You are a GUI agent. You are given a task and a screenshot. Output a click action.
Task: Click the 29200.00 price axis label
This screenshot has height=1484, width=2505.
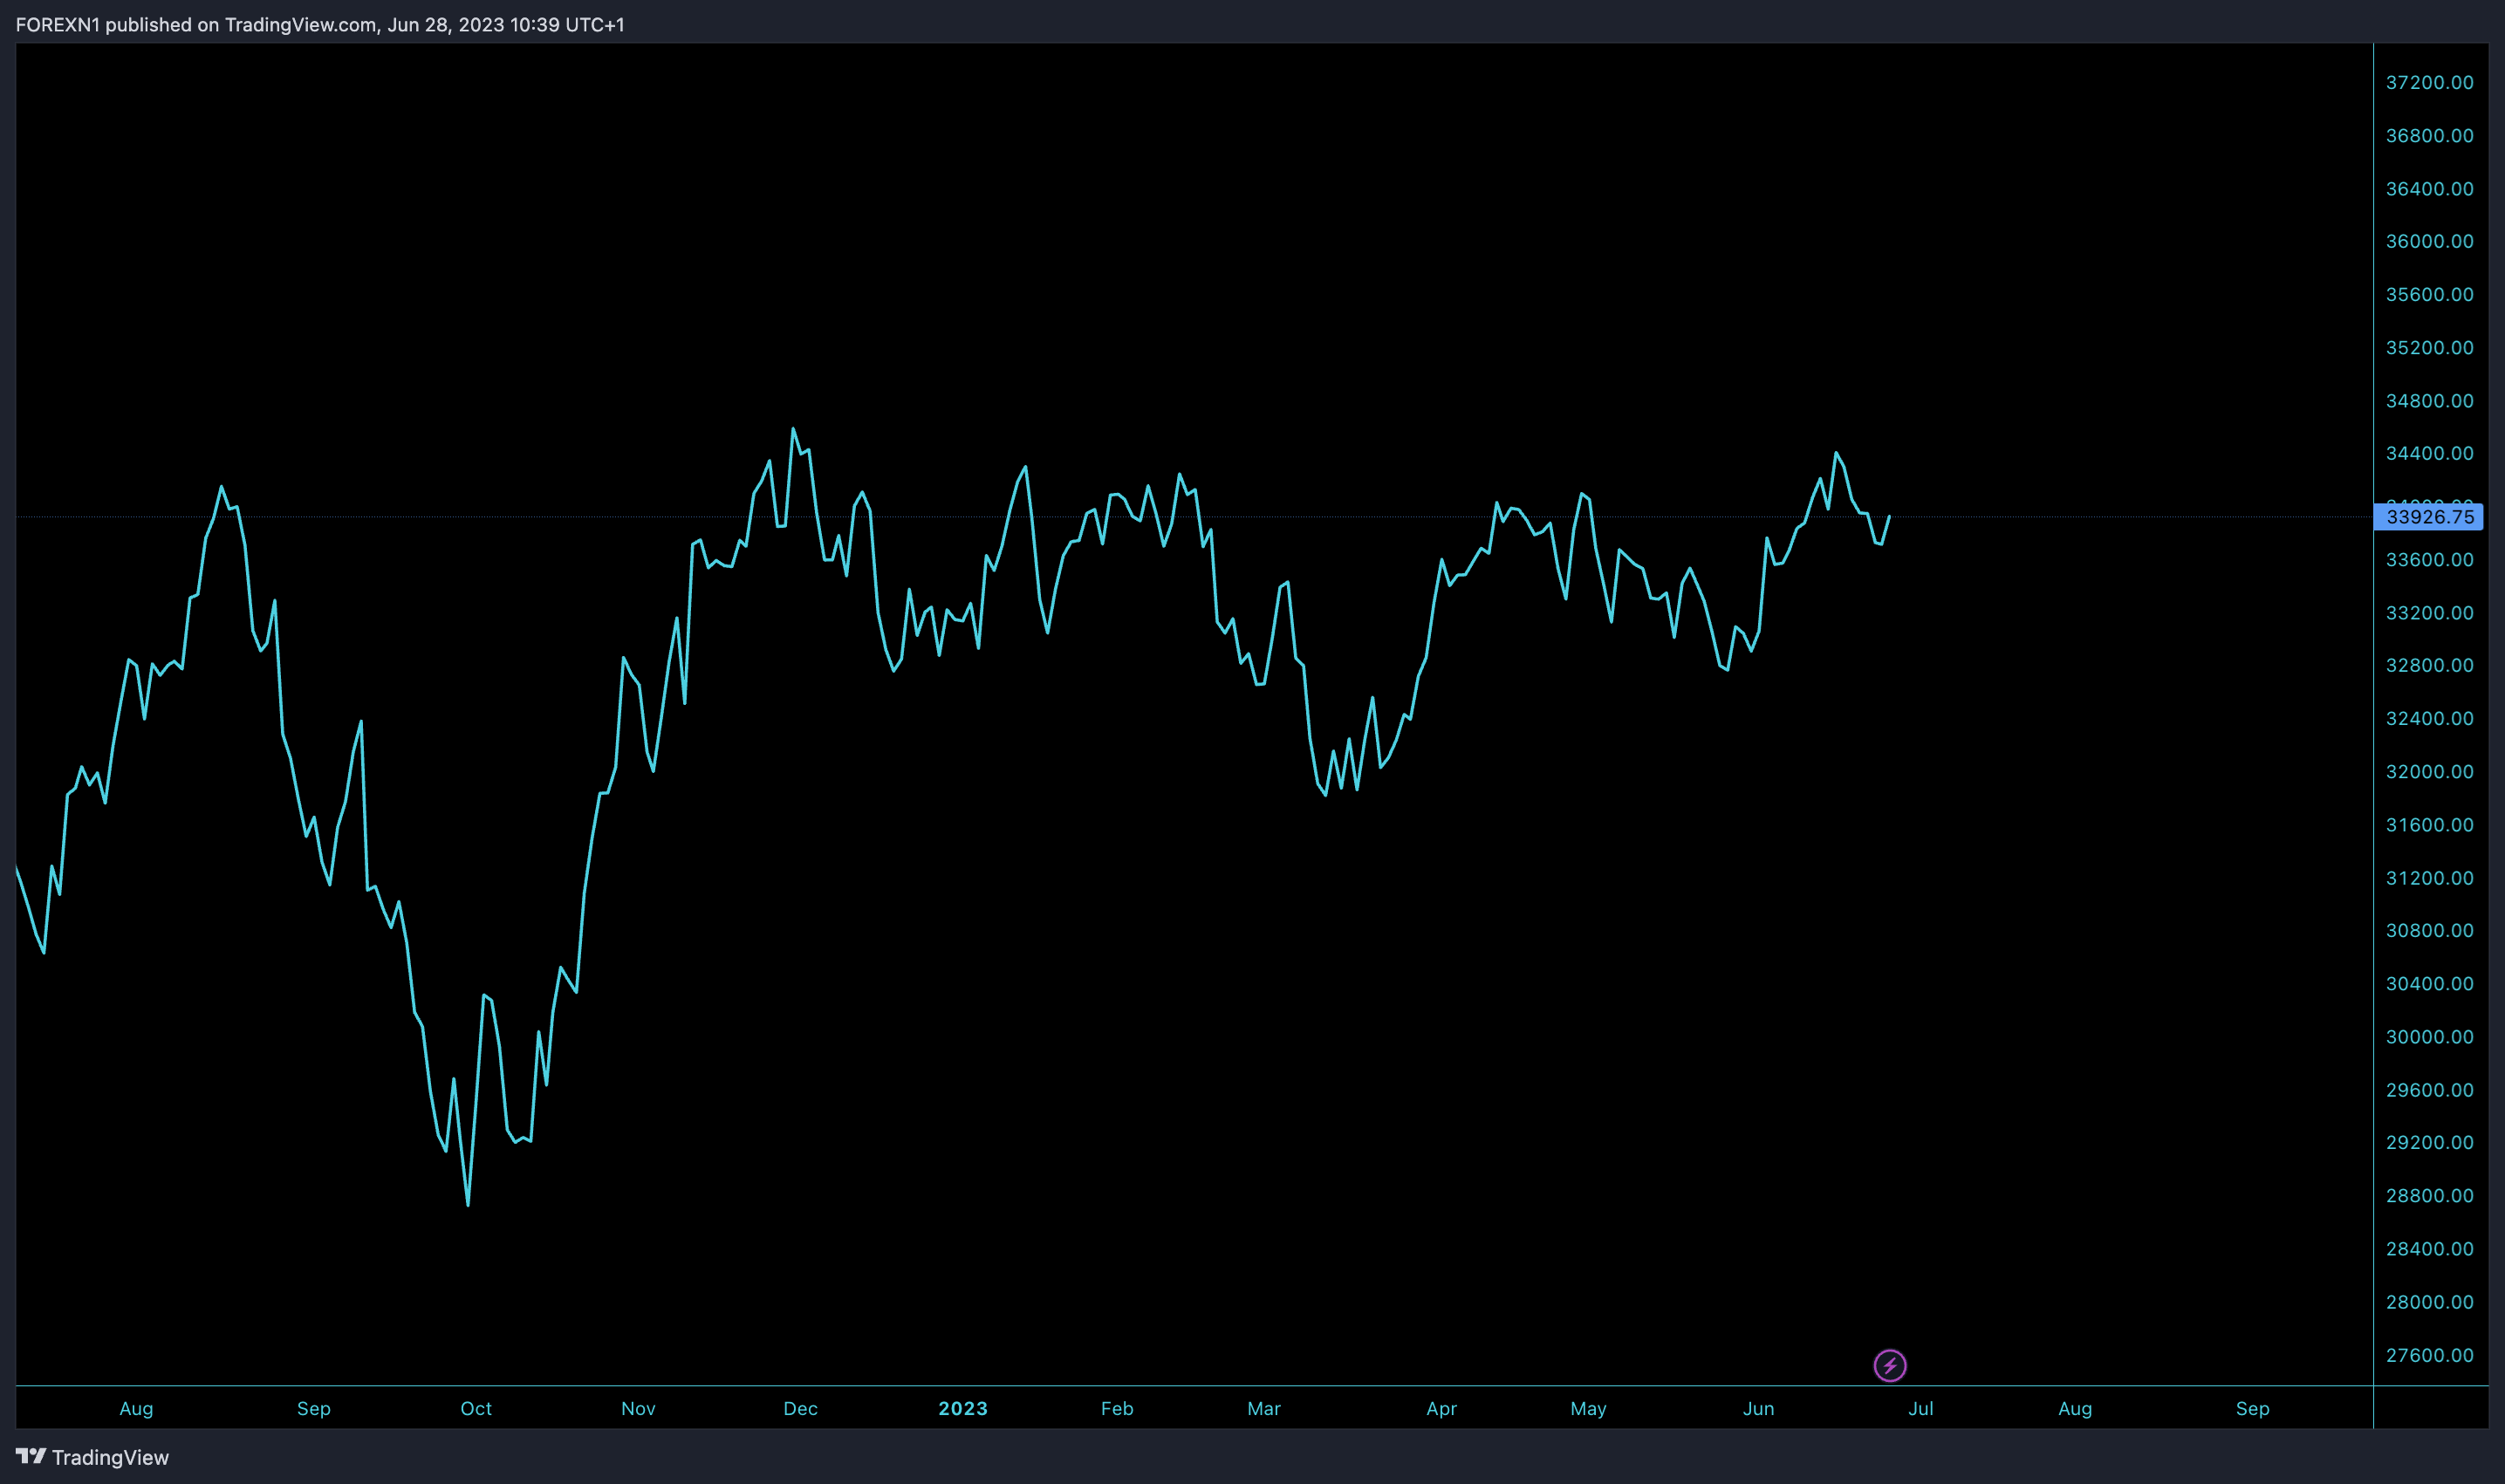coord(2429,1143)
